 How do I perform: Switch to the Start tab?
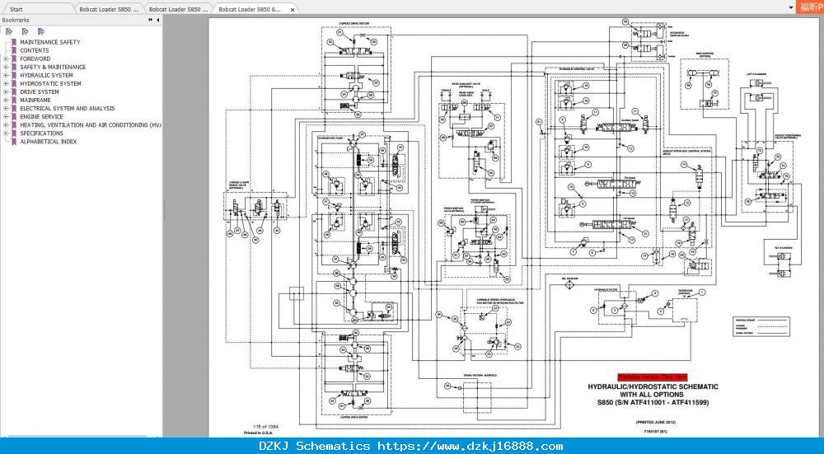pyautogui.click(x=37, y=9)
